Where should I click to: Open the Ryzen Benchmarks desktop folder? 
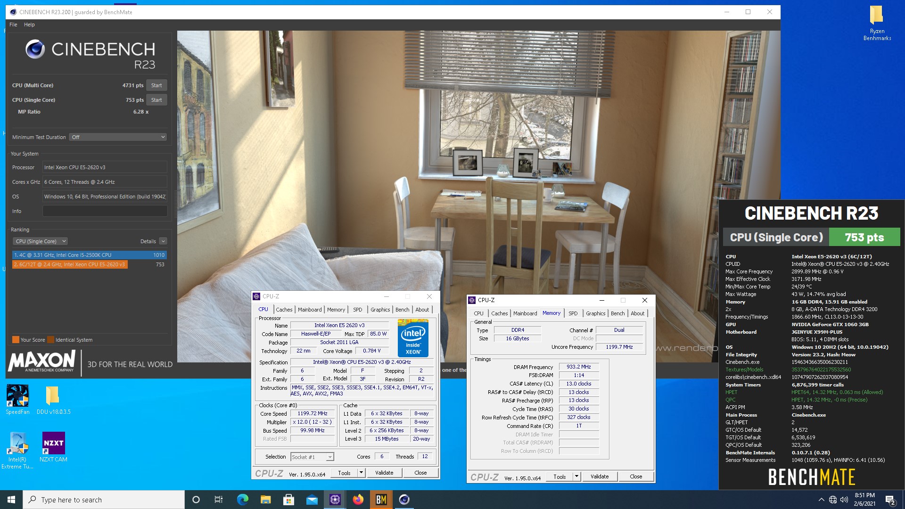(x=877, y=23)
